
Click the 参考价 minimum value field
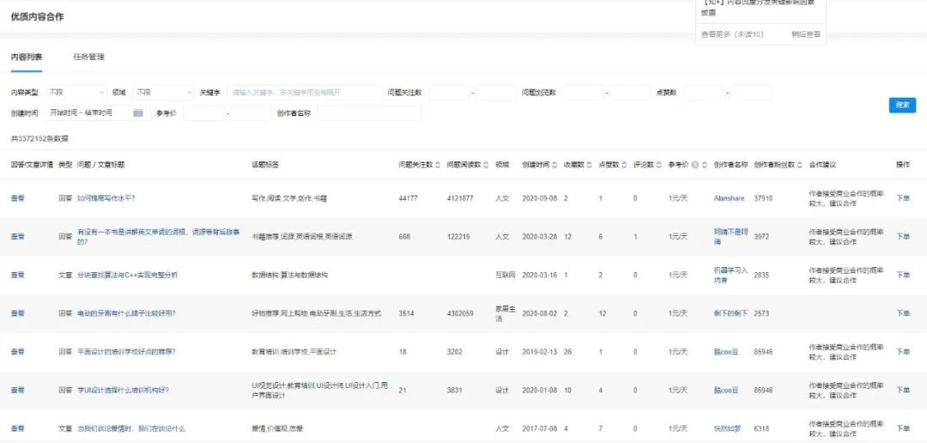[204, 113]
